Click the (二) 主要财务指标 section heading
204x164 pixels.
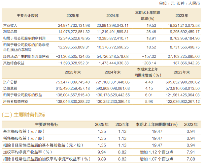(x=23, y=115)
